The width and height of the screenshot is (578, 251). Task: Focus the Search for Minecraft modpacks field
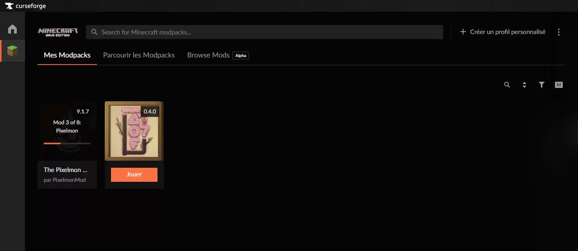tap(265, 32)
